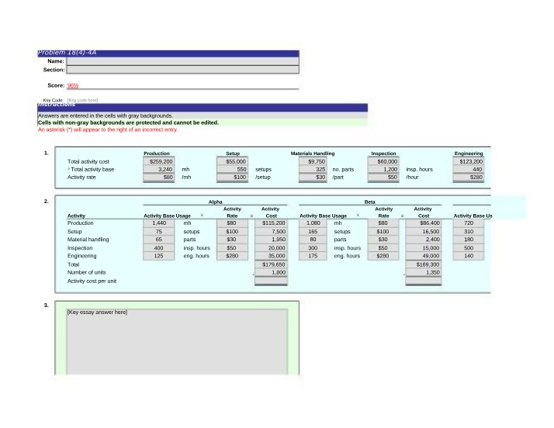Select the 96% score value

click(x=73, y=85)
